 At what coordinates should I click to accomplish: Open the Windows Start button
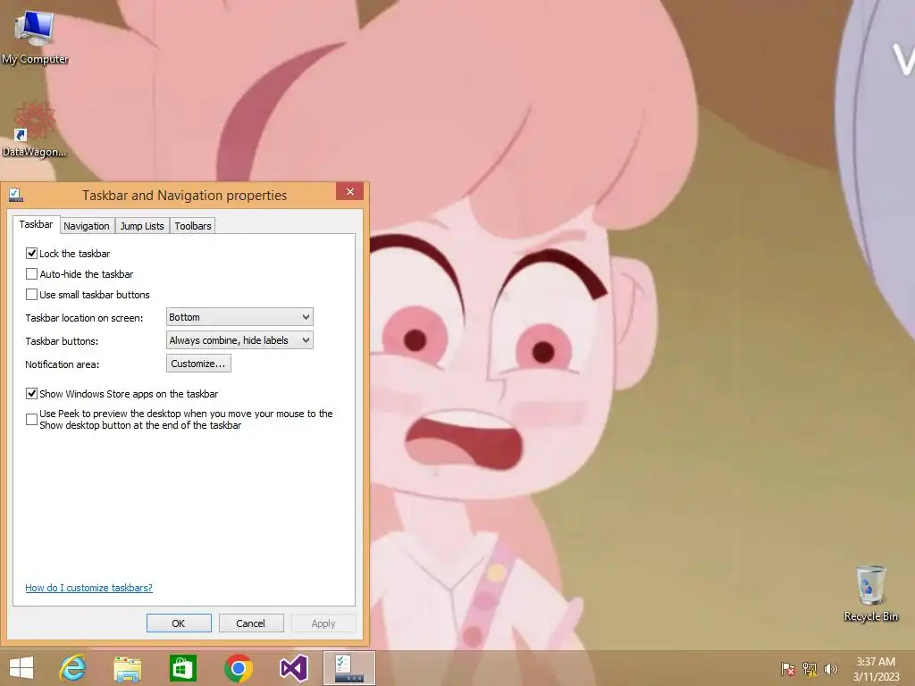21,668
